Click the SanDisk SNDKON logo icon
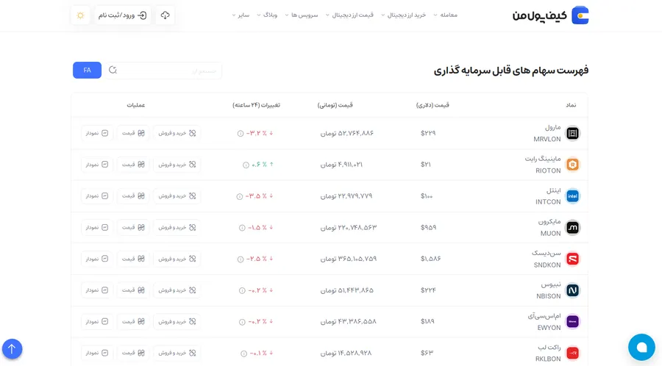 click(x=572, y=259)
